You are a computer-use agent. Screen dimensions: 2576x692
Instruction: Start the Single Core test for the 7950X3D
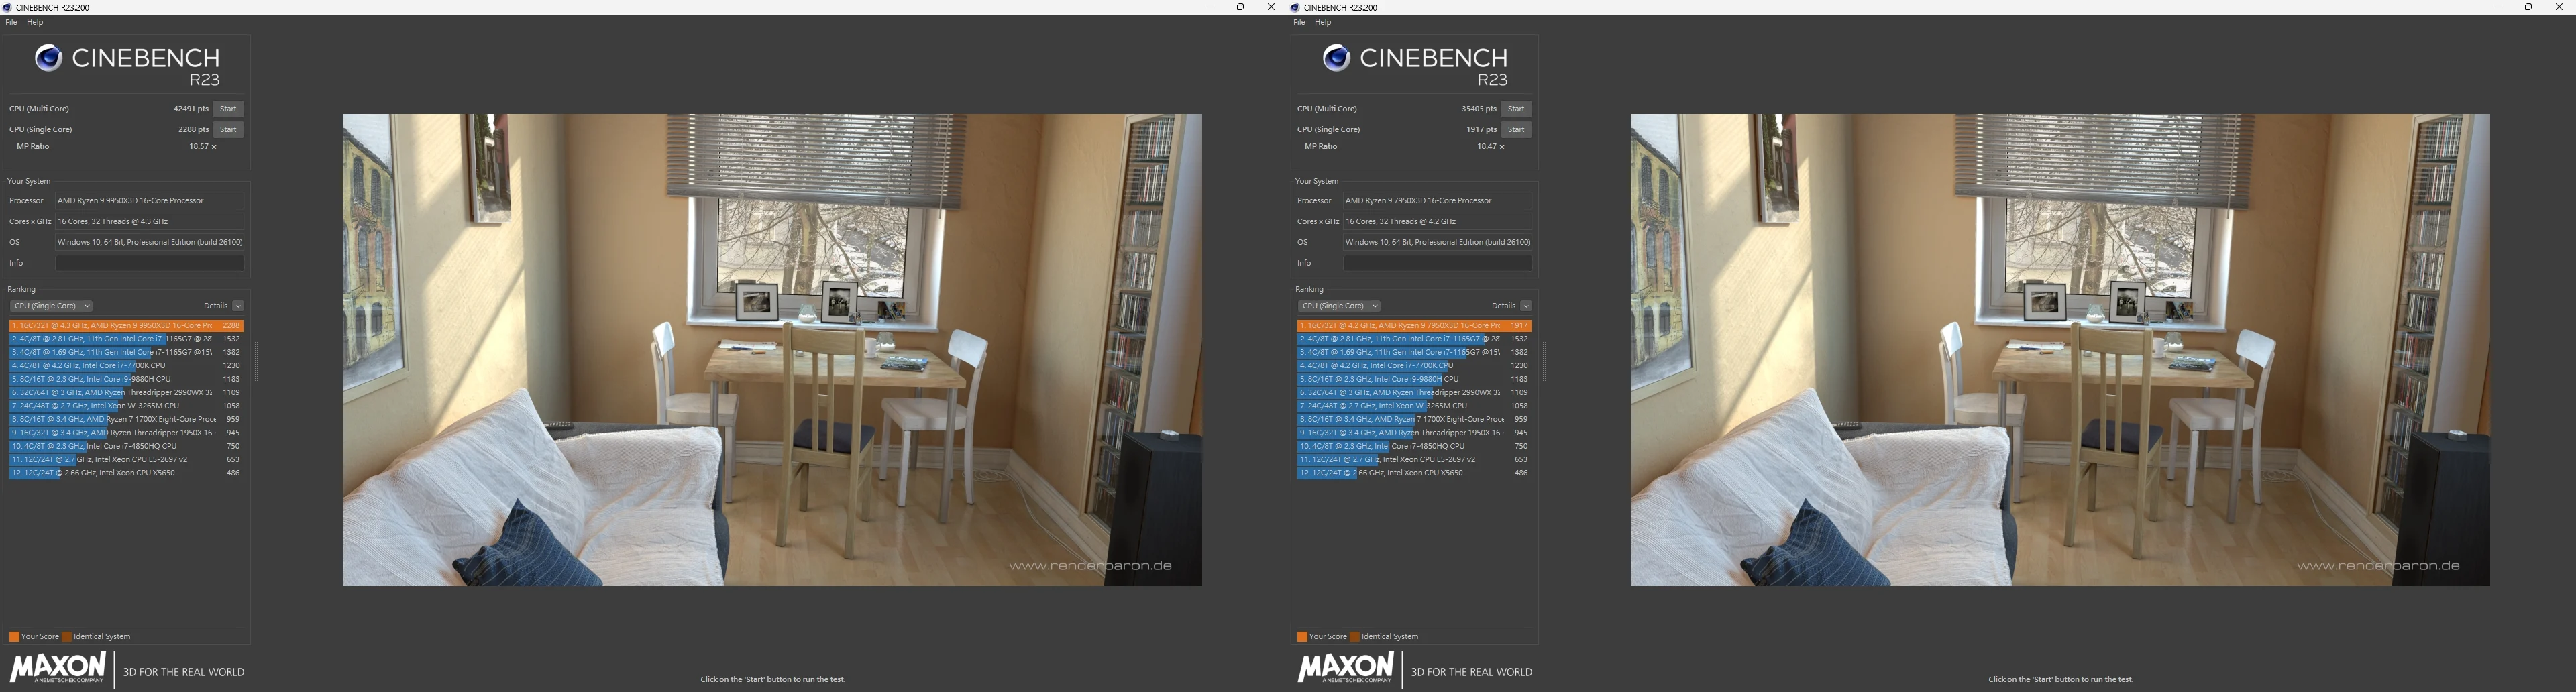1516,130
